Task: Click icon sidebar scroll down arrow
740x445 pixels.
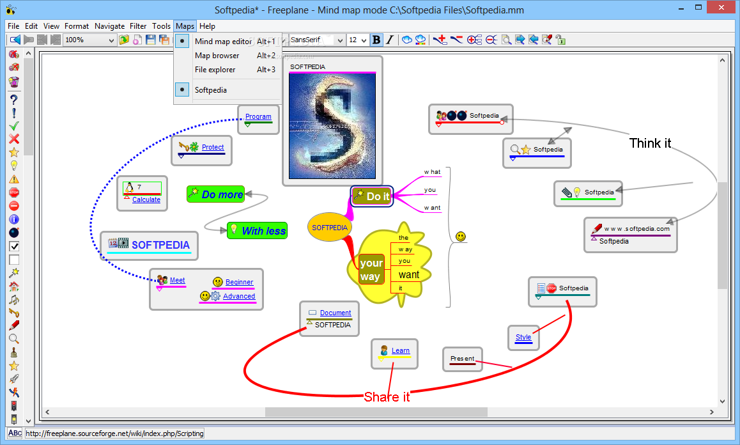Action: pyautogui.click(x=28, y=421)
